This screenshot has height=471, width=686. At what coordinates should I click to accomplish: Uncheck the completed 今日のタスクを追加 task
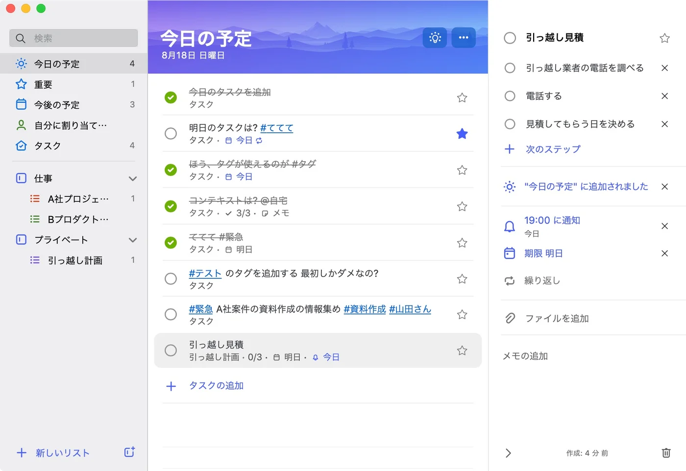[x=171, y=98]
